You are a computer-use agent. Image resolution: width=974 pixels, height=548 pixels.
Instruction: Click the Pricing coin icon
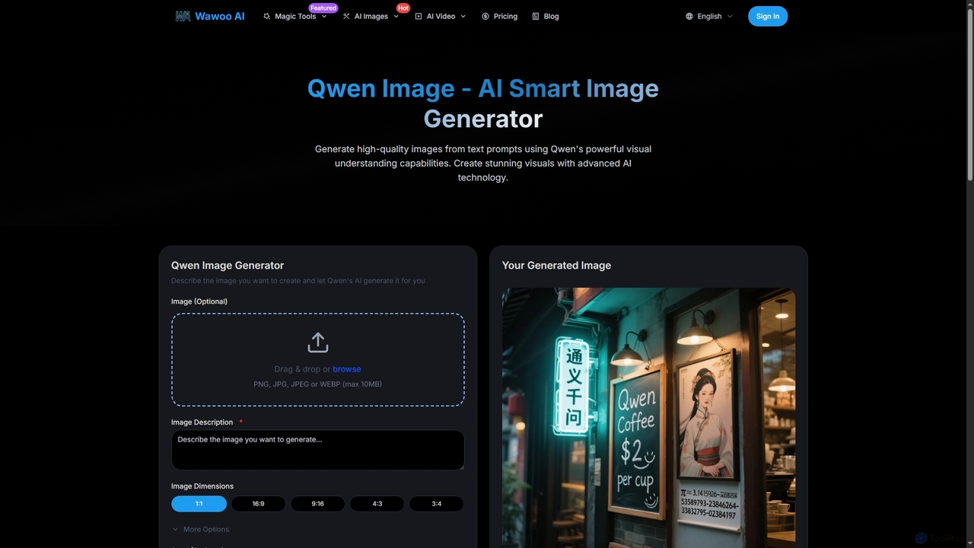(x=485, y=16)
